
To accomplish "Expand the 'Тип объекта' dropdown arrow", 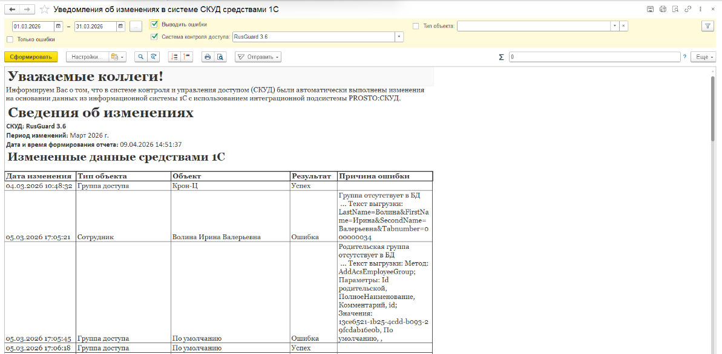I will [x=614, y=26].
